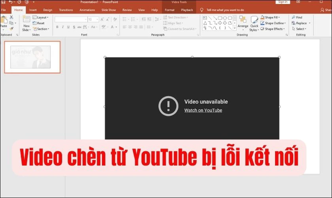Toggle text Shadow
This screenshot has height=198, width=332.
point(74,27)
